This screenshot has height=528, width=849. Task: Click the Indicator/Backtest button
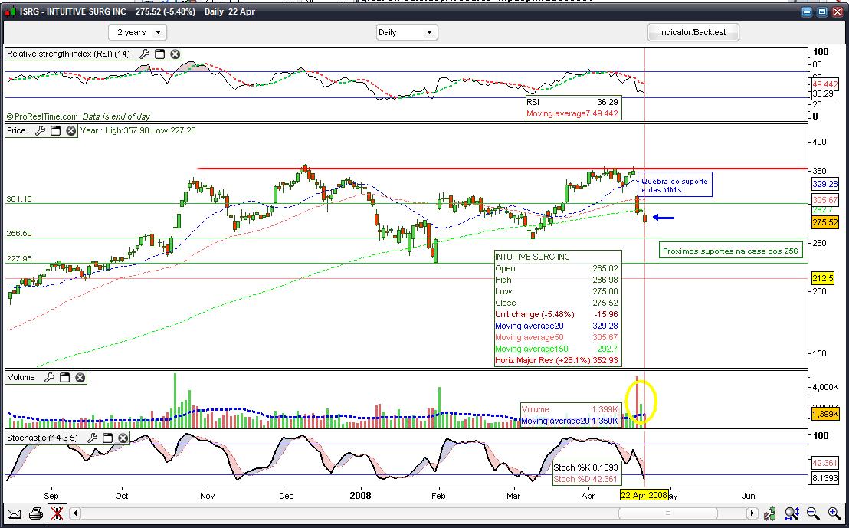(x=693, y=32)
